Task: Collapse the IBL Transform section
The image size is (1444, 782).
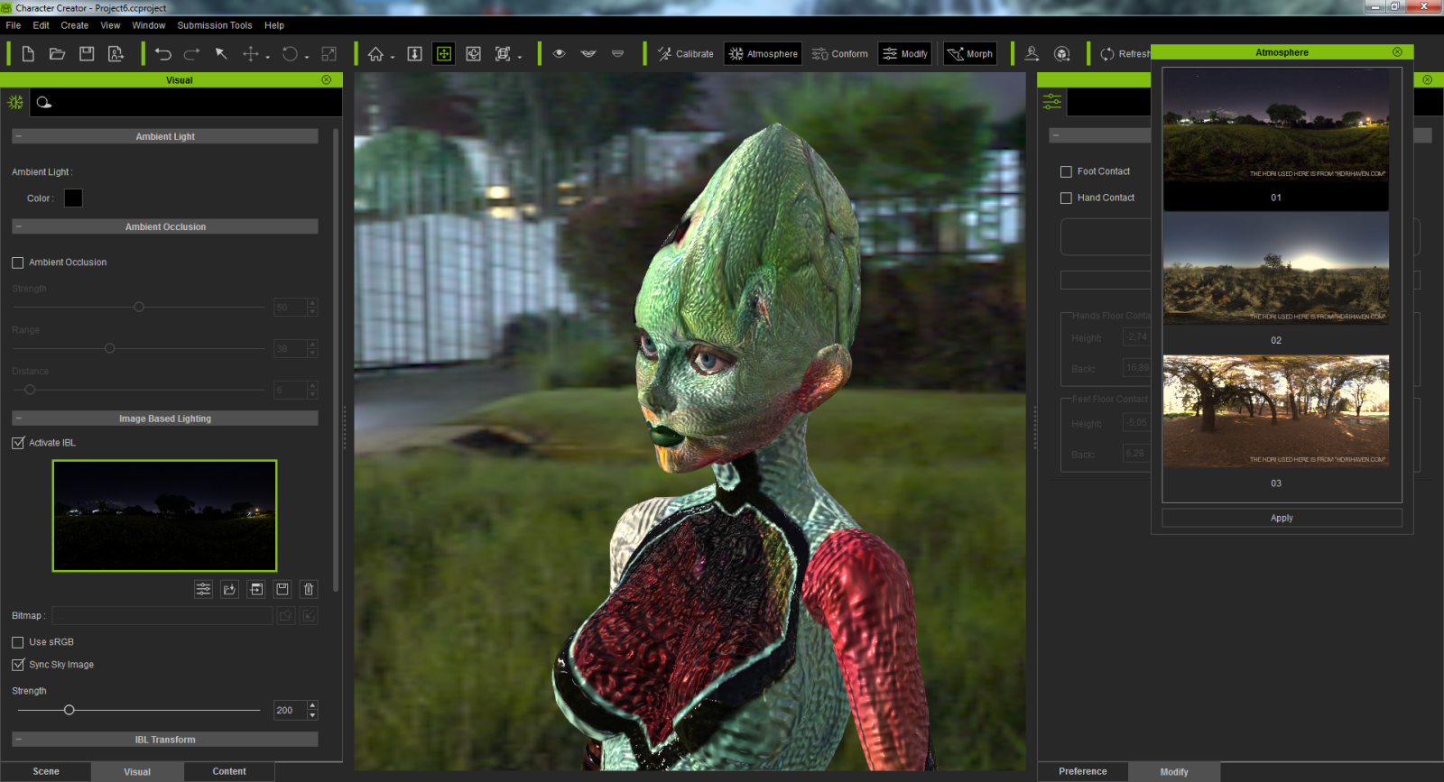Action: point(18,740)
